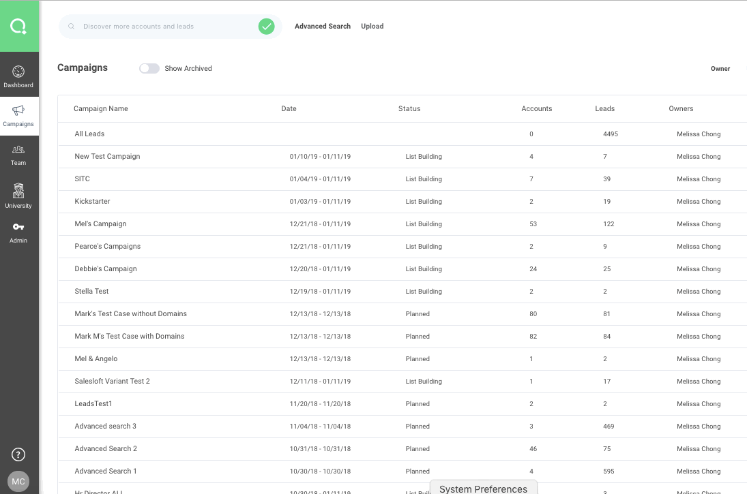Click the accounts and leads search field
This screenshot has width=747, height=494.
tap(164, 27)
